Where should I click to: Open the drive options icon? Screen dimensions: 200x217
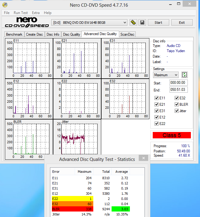point(133,23)
